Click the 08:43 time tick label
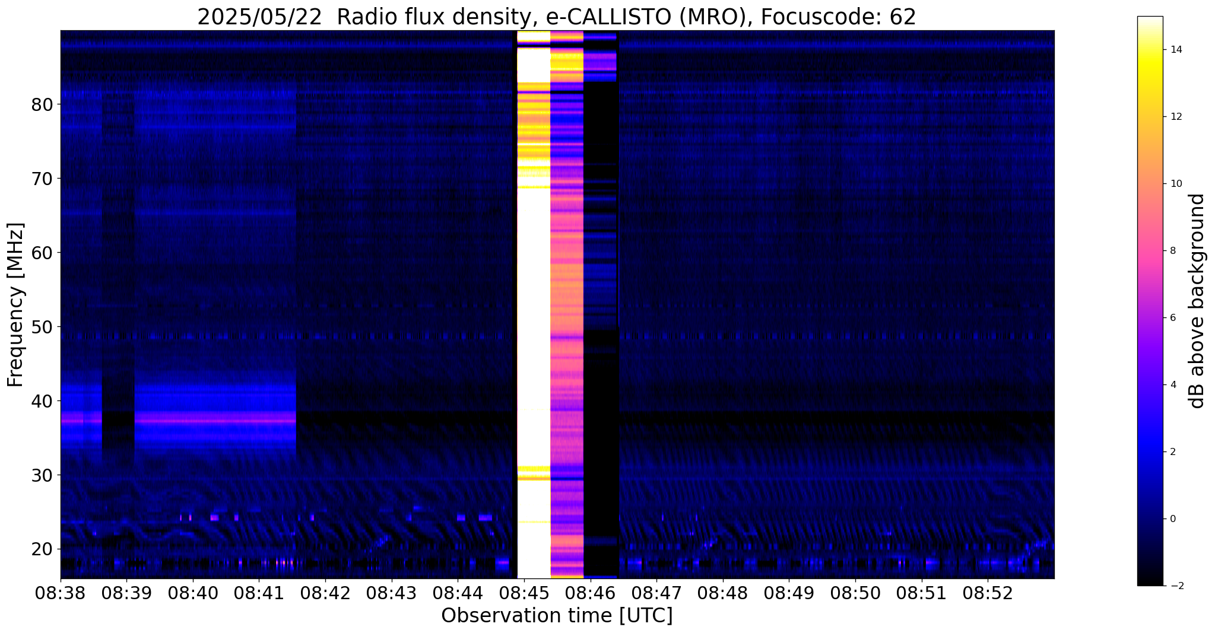Screen dimensions: 1215x633 (x=391, y=593)
